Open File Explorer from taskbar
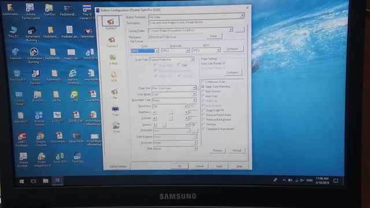 (x=46, y=181)
